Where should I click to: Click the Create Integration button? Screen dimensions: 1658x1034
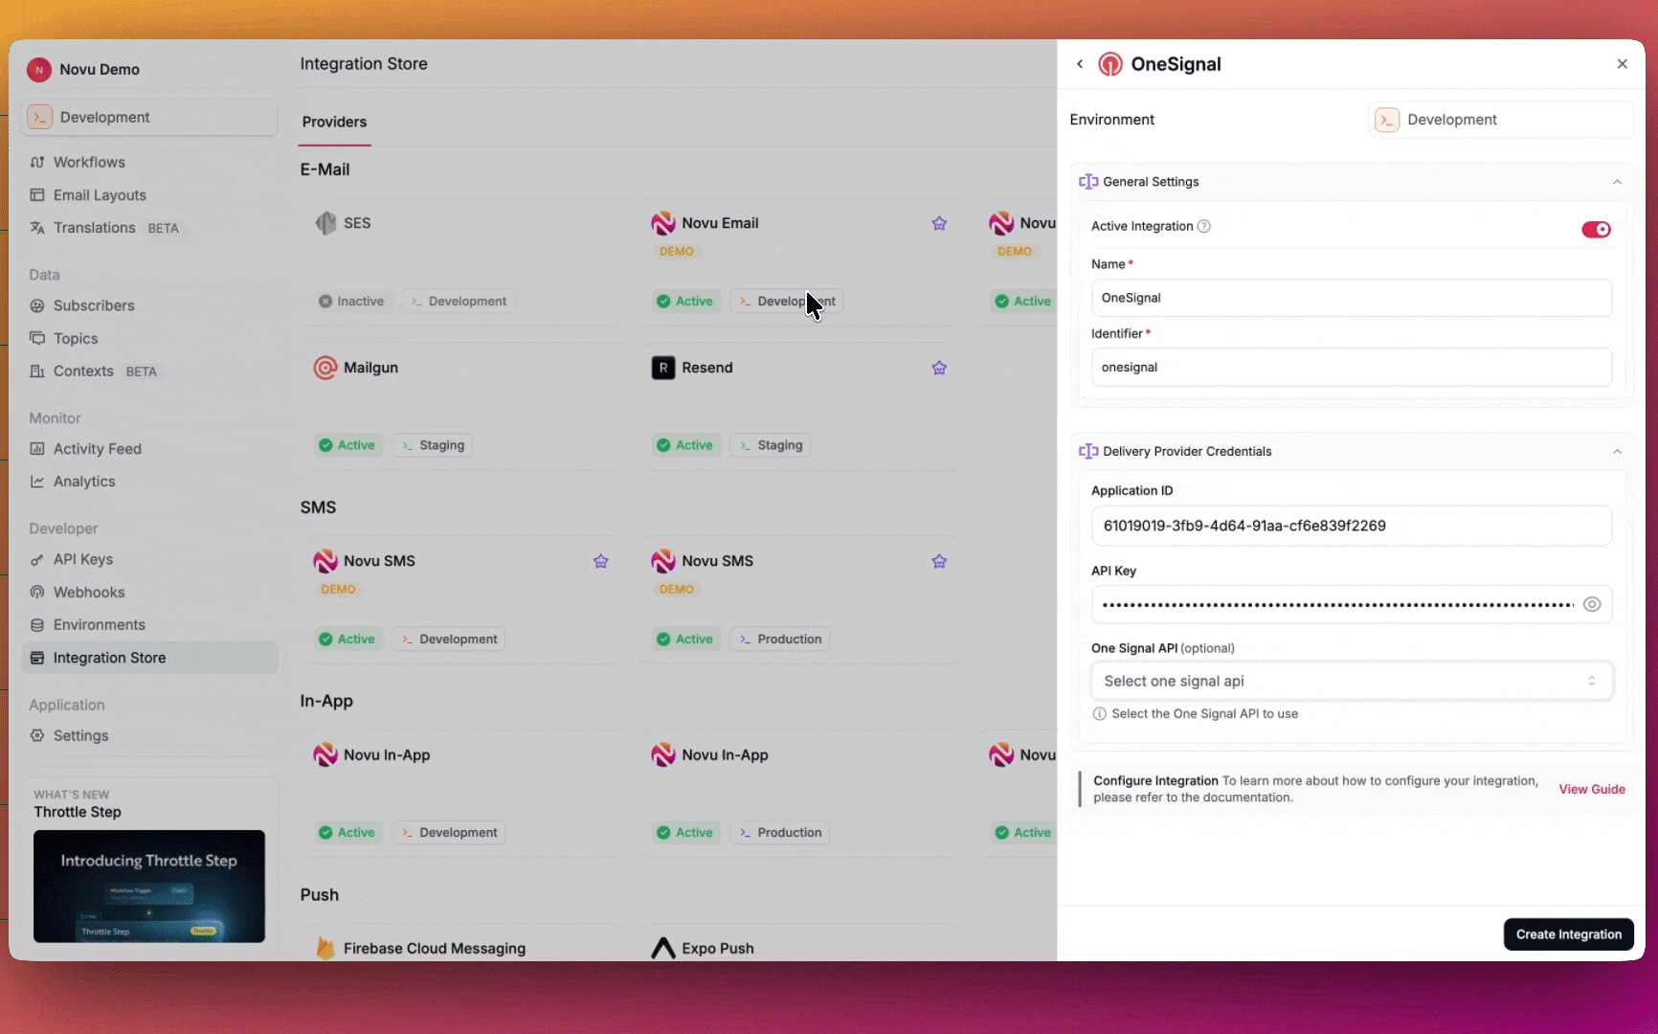1568,933
